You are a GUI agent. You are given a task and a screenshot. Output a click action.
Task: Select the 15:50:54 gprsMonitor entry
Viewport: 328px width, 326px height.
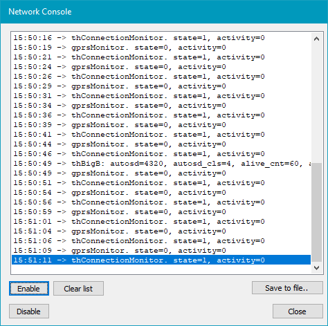coord(161,193)
